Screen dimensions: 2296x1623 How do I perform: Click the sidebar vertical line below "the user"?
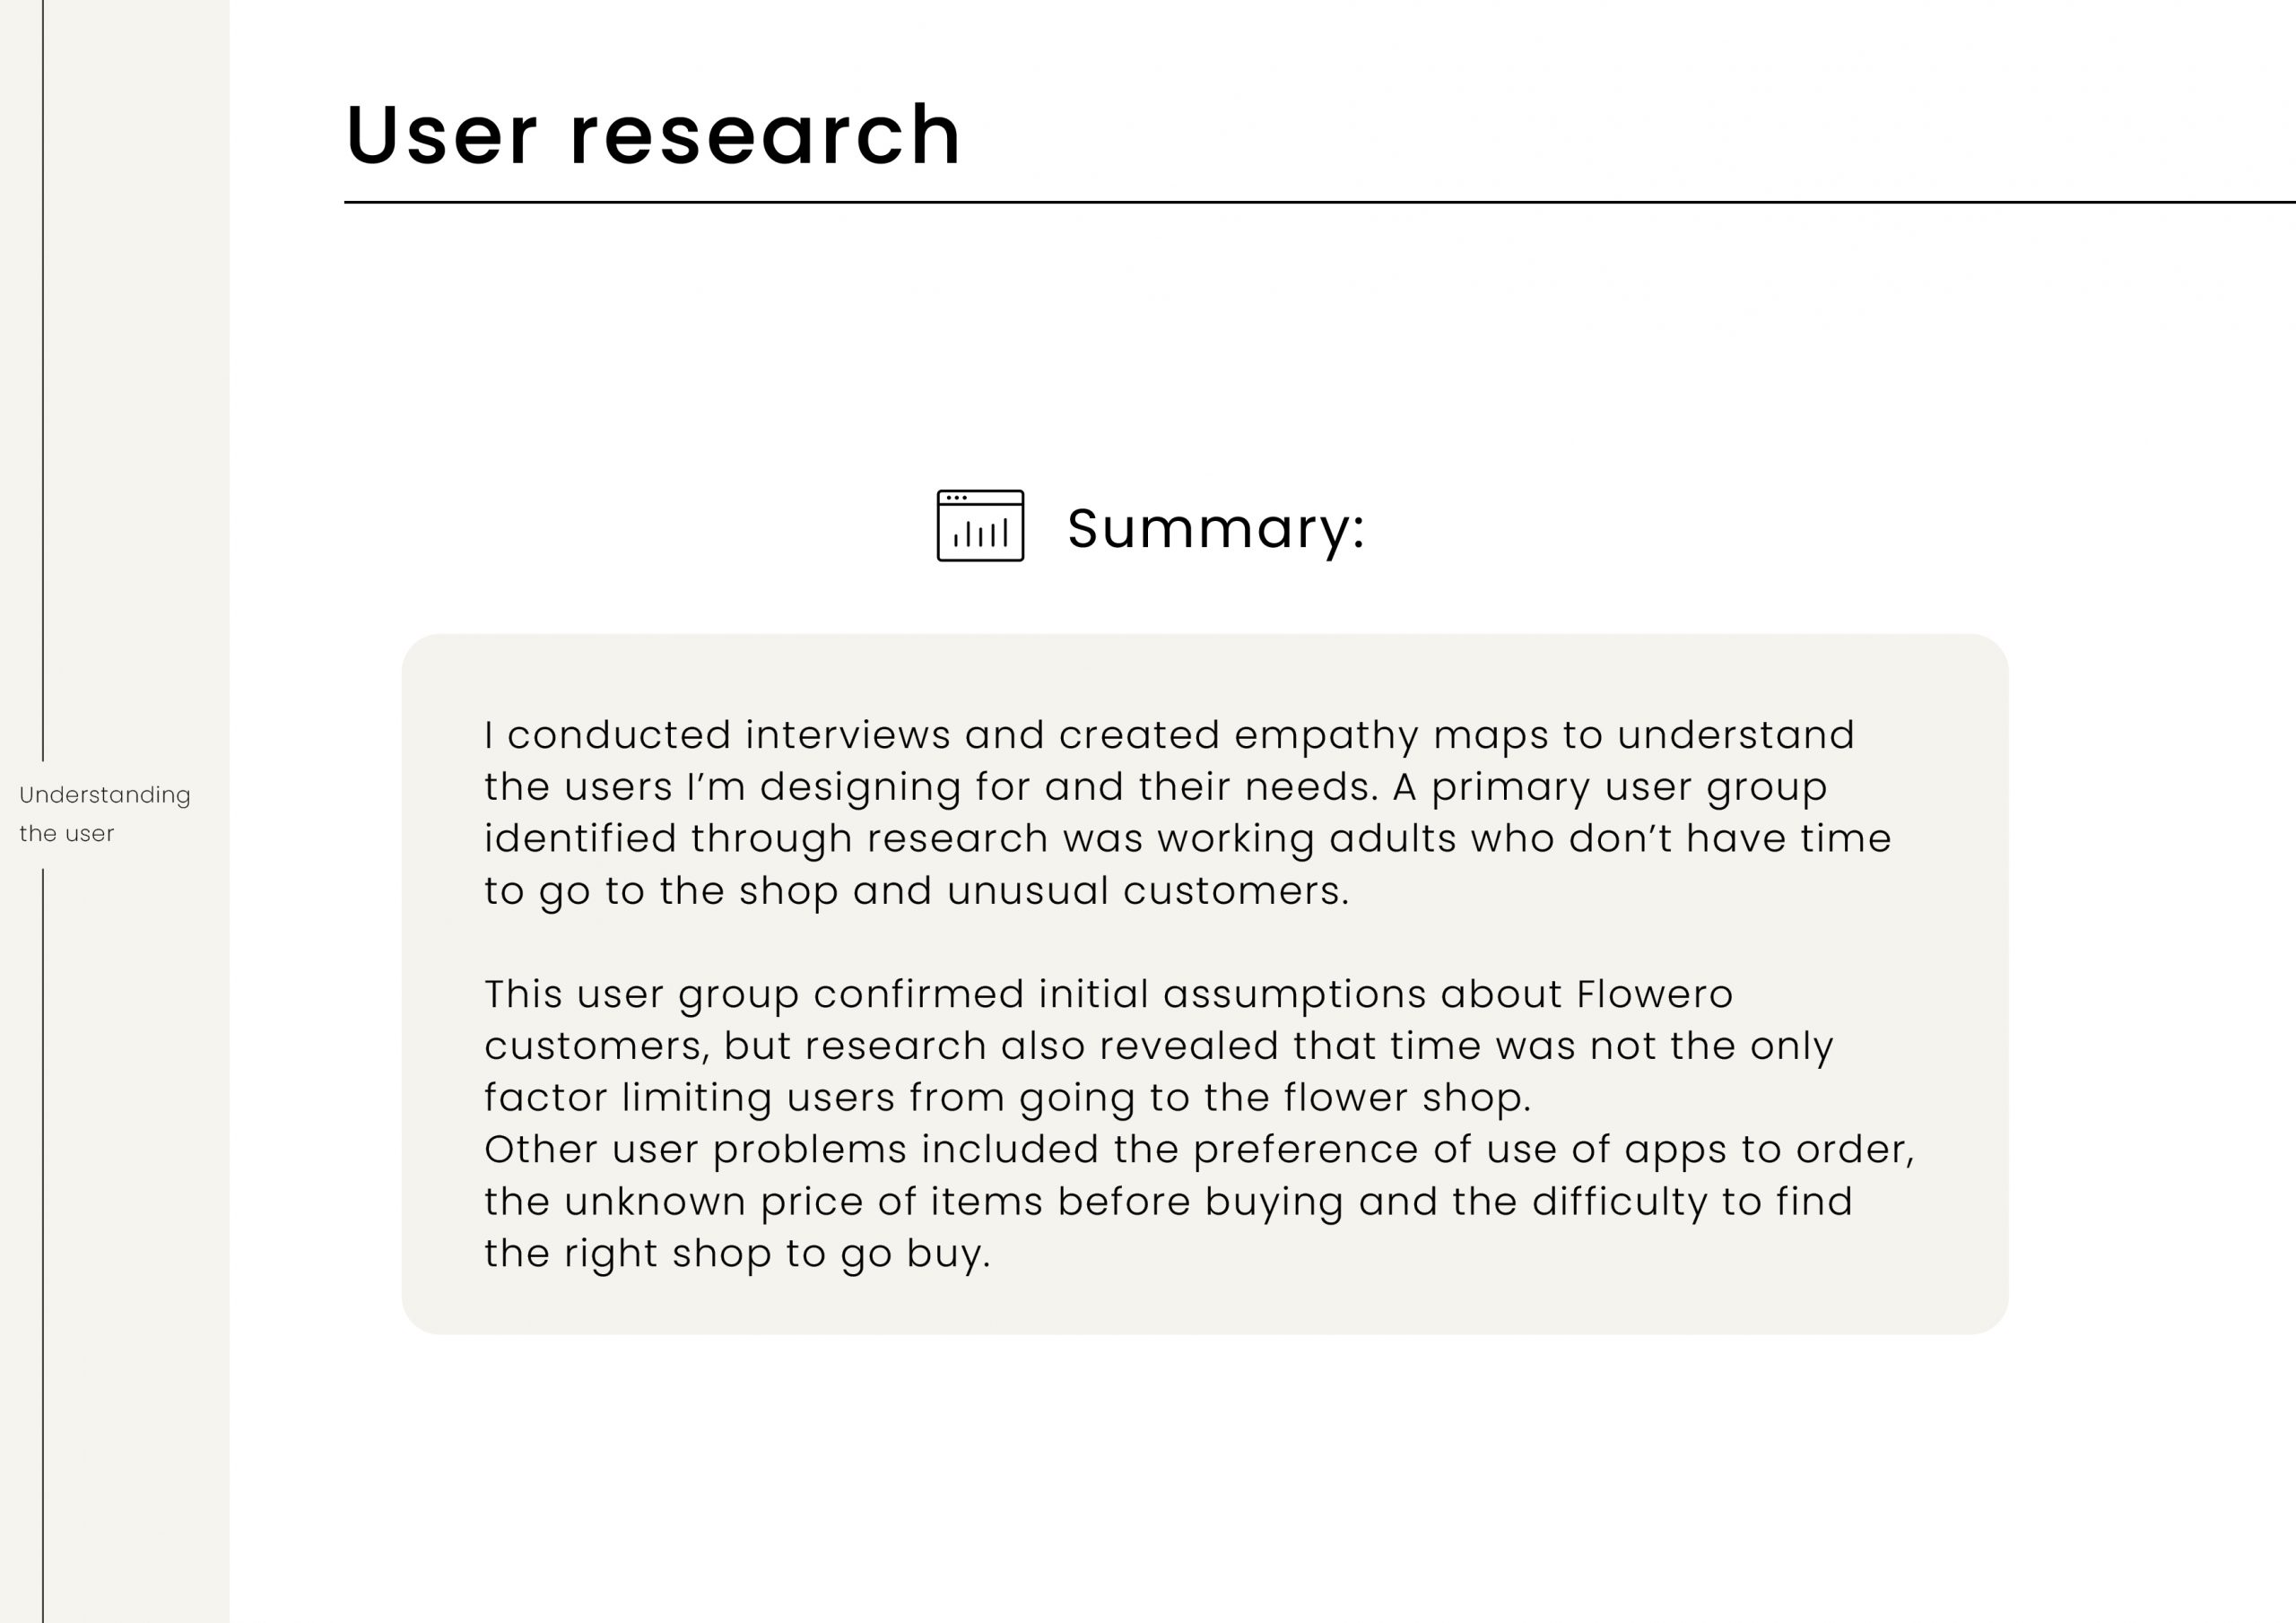coord(43,1245)
